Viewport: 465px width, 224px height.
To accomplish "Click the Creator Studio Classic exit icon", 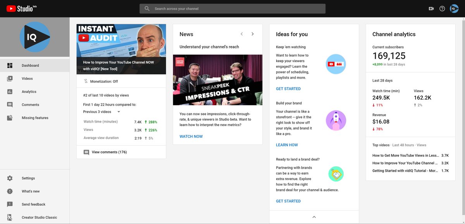I will tap(10, 217).
